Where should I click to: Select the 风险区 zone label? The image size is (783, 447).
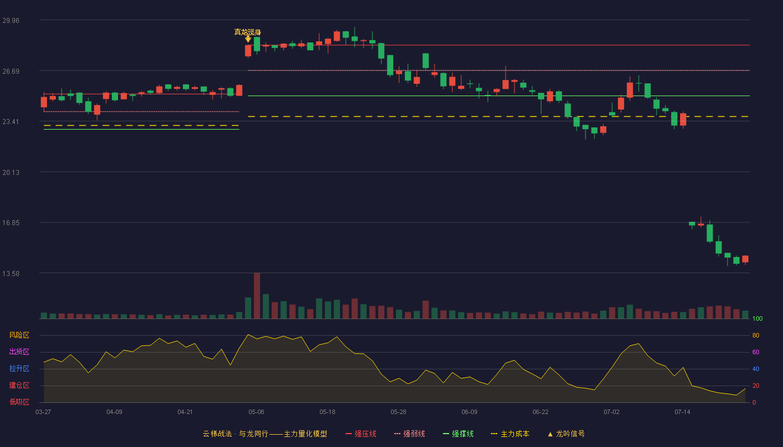[x=19, y=335]
